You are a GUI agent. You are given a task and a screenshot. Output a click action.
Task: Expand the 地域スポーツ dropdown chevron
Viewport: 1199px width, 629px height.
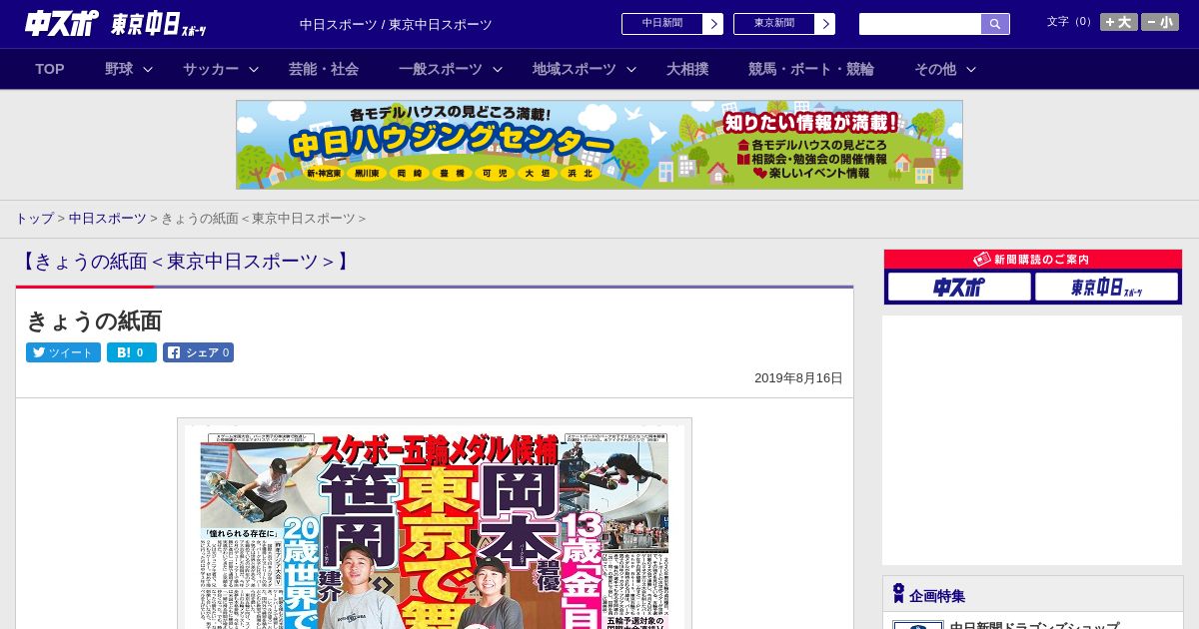pos(631,69)
